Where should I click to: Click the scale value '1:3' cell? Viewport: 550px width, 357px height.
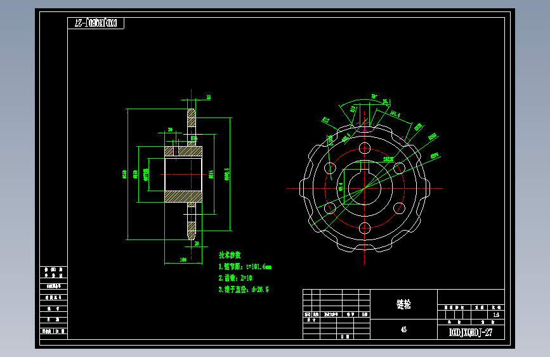[x=496, y=314]
